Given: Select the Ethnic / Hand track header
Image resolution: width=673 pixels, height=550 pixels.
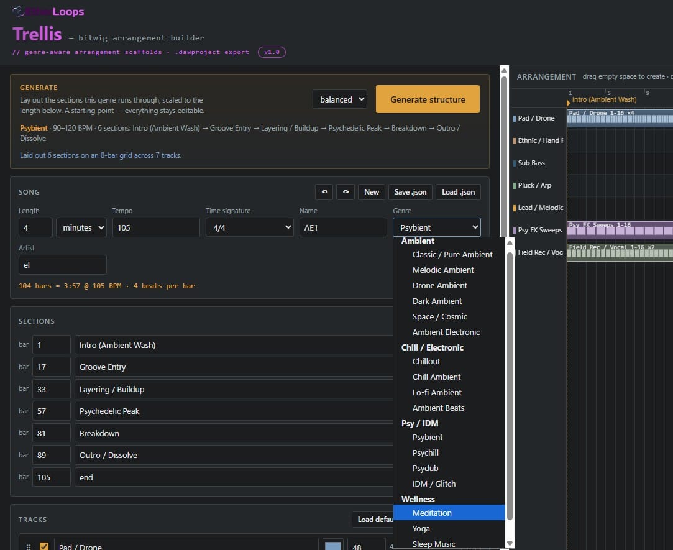Looking at the screenshot, I should [x=538, y=140].
